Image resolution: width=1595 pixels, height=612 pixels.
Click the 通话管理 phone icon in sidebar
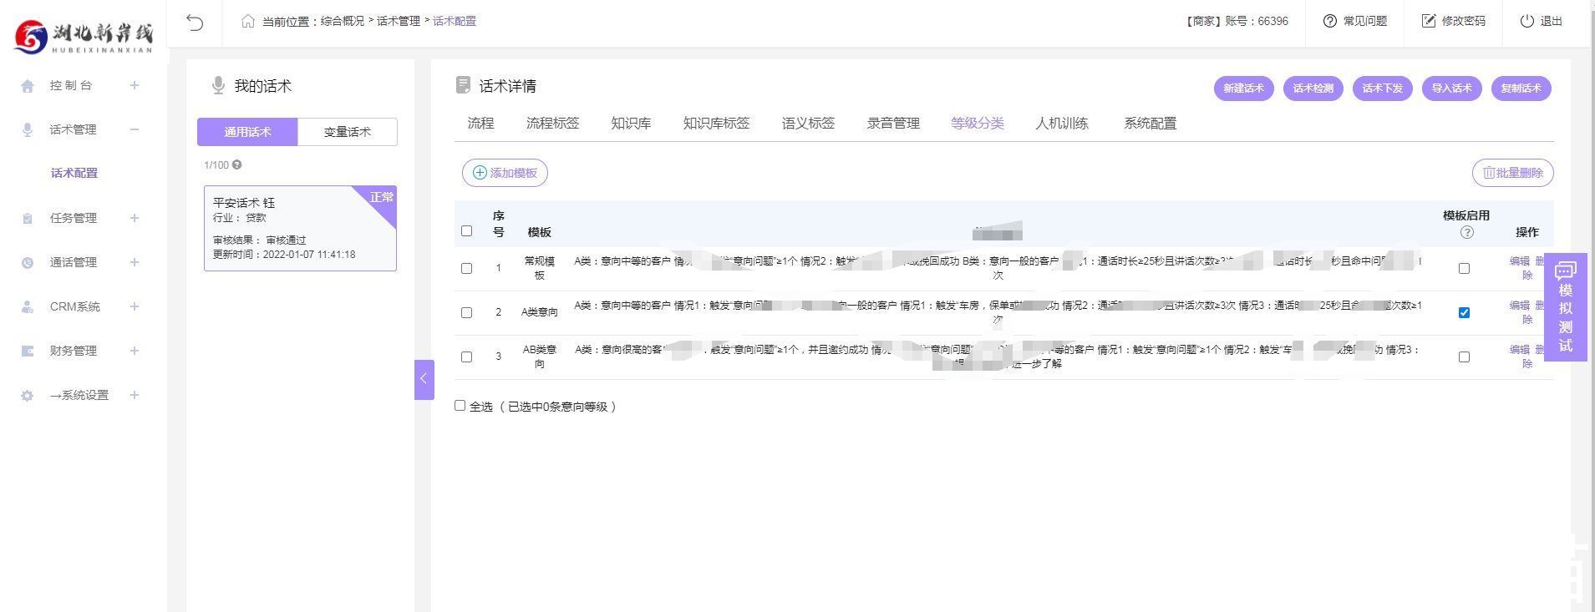point(28,263)
